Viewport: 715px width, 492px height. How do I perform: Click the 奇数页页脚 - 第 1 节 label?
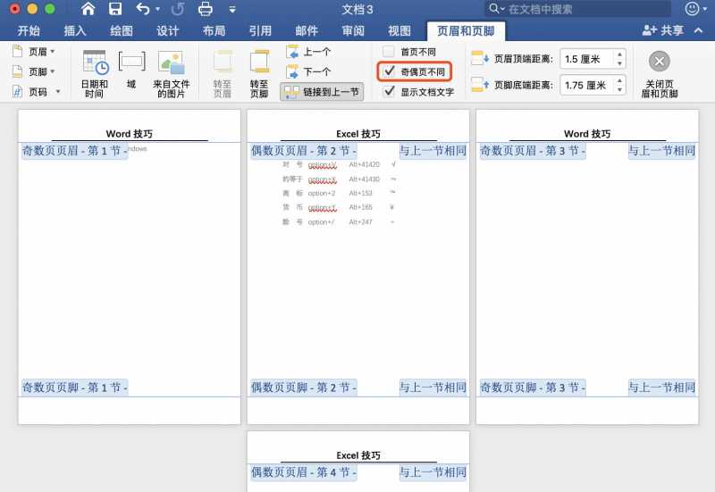(75, 388)
